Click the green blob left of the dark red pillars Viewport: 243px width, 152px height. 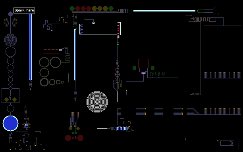pyautogui.click(x=134, y=68)
